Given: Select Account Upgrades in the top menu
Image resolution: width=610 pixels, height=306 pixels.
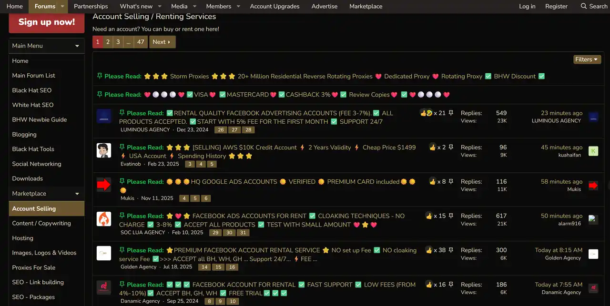Looking at the screenshot, I should click(x=274, y=6).
